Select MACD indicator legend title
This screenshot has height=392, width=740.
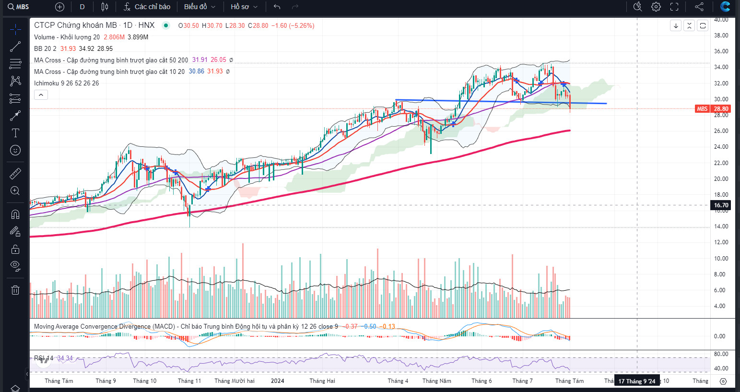[x=186, y=326]
